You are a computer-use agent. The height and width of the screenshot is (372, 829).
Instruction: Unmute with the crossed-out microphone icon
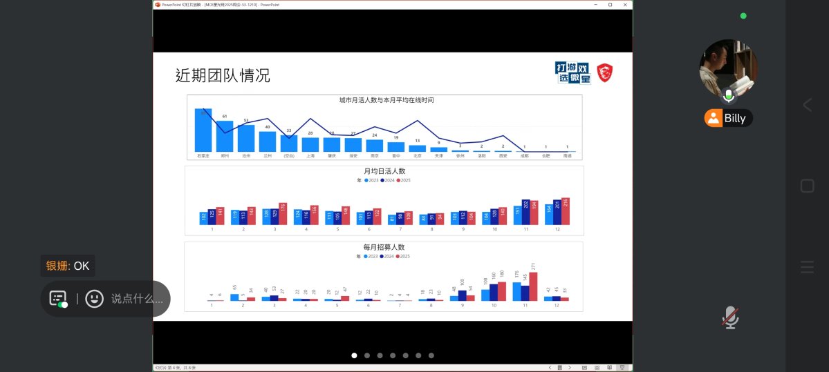[x=730, y=317]
